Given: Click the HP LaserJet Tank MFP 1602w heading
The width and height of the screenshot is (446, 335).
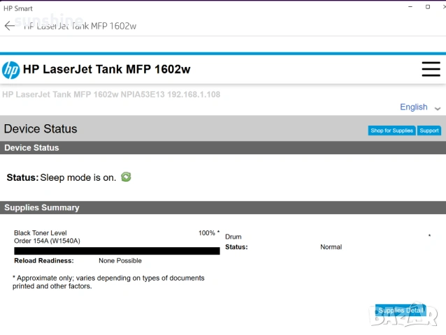Looking at the screenshot, I should 106,69.
